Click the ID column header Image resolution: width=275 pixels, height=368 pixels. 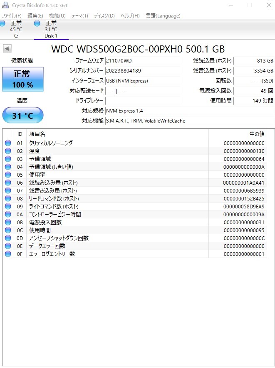[x=20, y=134]
